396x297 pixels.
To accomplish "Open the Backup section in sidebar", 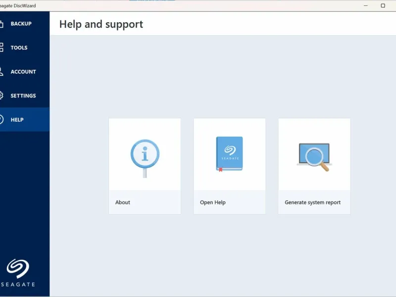I will 24,23.
